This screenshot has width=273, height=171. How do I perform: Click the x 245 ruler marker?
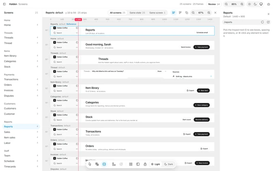click(78, 19)
